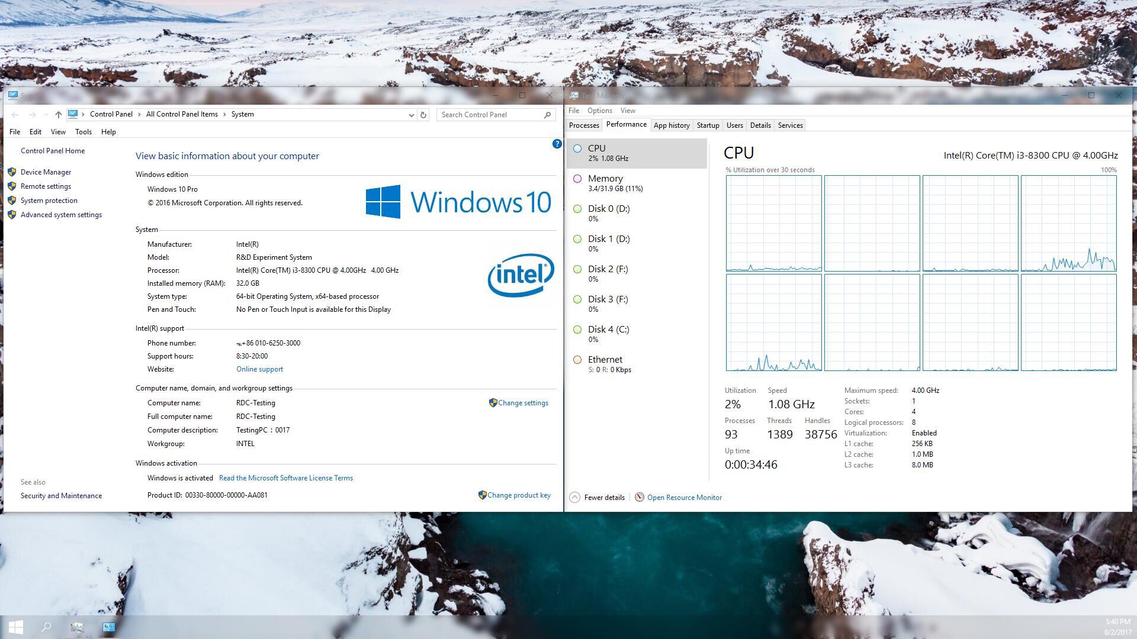Open the Options menu in Task Manager
The height and width of the screenshot is (639, 1137).
[x=599, y=111]
